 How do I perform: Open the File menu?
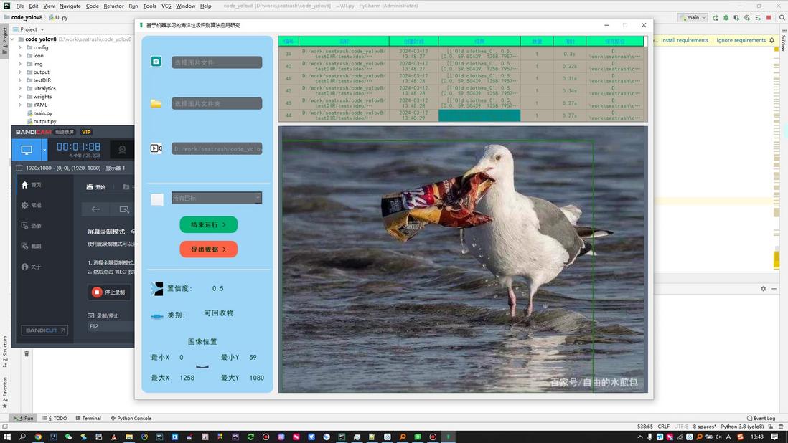click(x=19, y=6)
